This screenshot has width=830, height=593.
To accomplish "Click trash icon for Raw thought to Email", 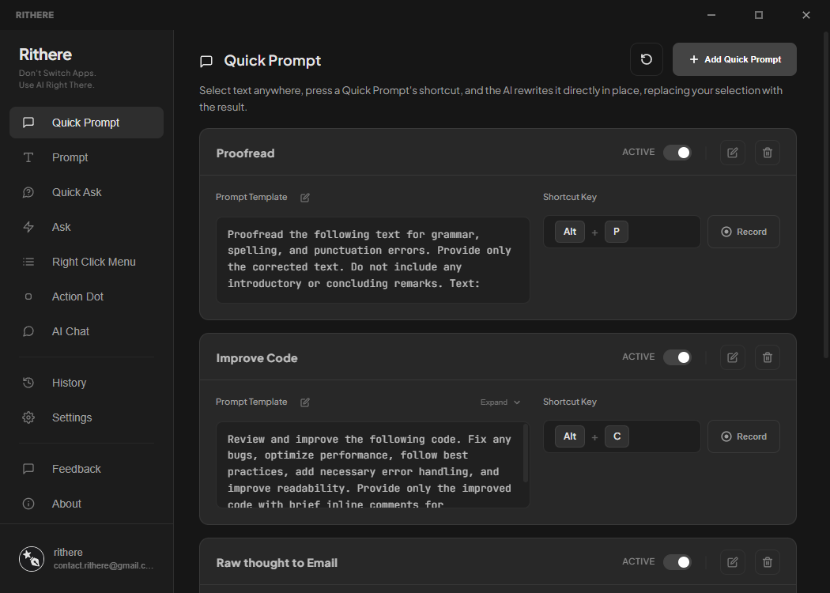I will (x=767, y=562).
